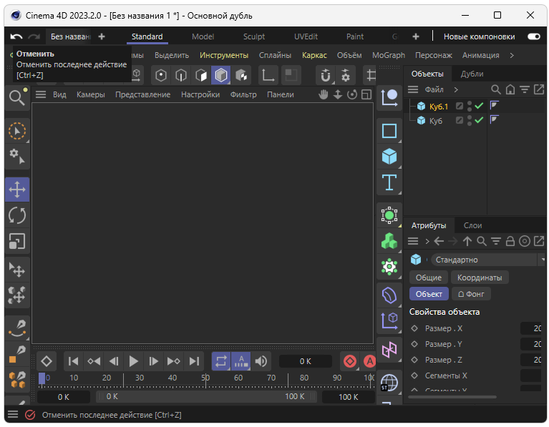Add a Text spline object
Image resolution: width=549 pixels, height=427 pixels.
389,182
